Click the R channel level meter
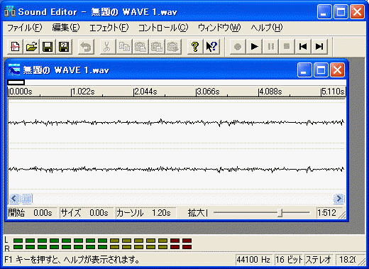The height and width of the screenshot is (269, 369). tap(102, 247)
